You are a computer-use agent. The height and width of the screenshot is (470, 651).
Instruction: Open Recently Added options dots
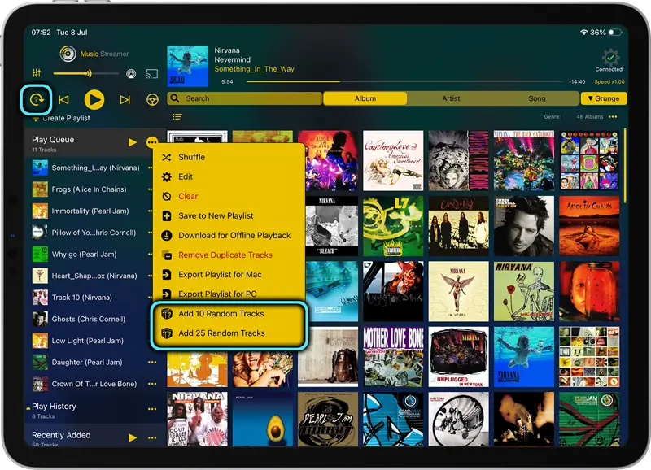[152, 437]
